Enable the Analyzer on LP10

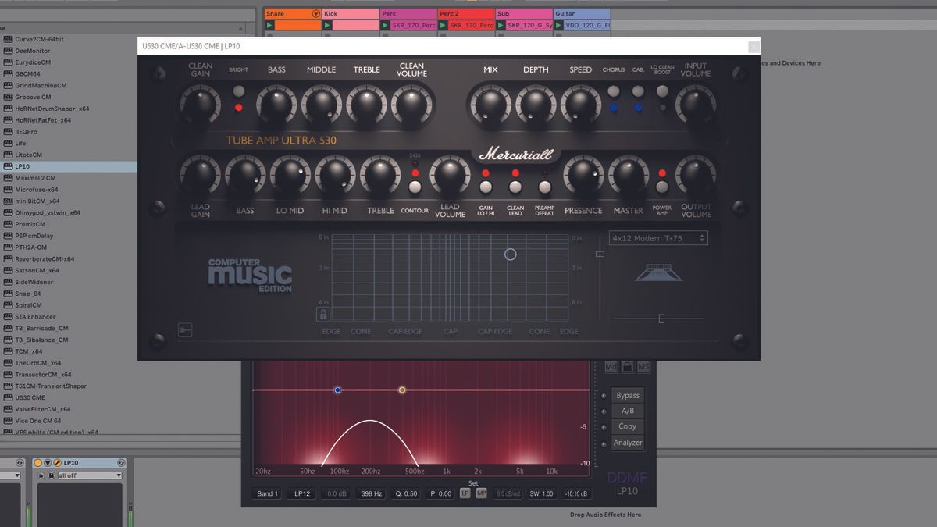click(628, 442)
